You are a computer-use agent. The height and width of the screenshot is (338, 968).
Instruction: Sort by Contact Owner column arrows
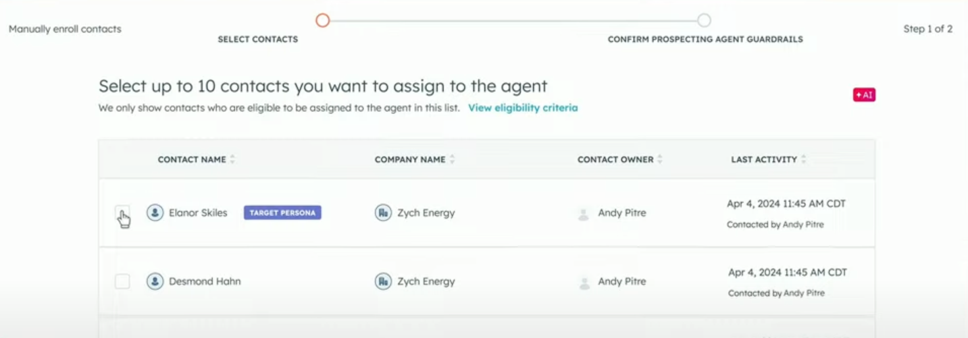[x=660, y=160]
